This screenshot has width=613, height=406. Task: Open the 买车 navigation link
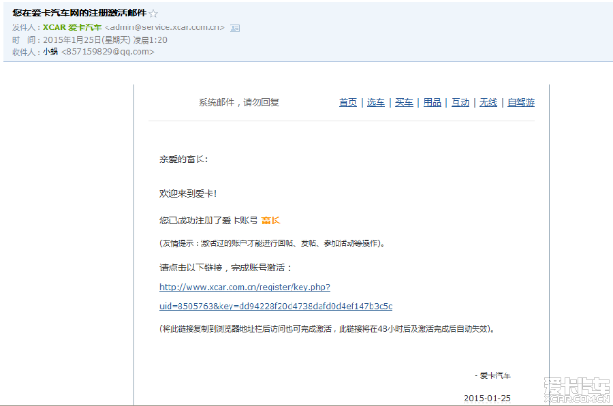[x=404, y=102]
